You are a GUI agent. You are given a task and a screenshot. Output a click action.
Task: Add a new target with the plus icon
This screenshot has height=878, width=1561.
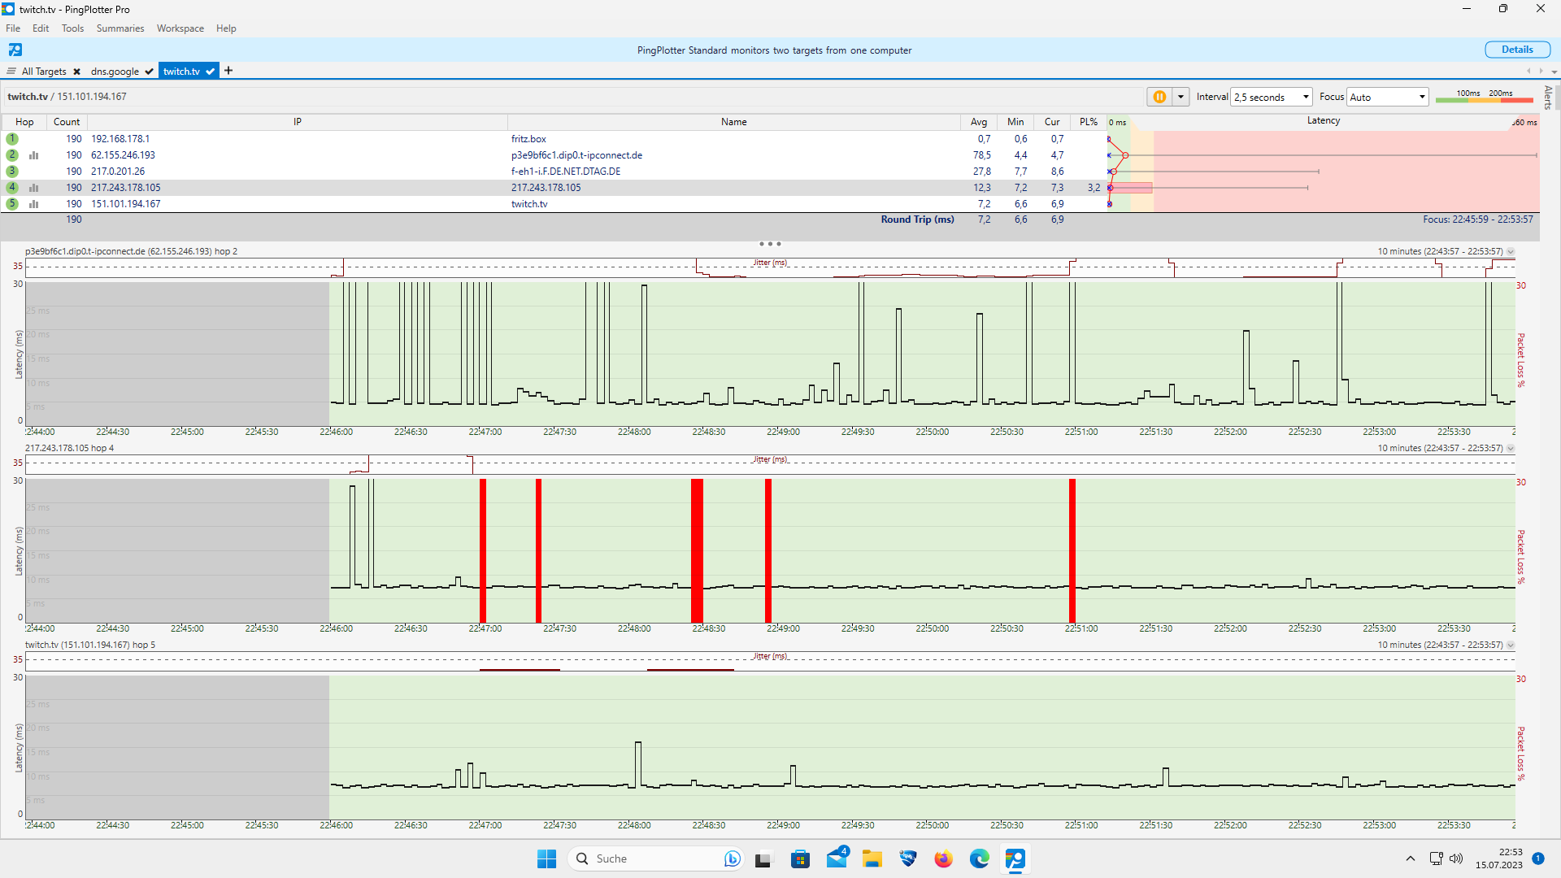tap(228, 71)
